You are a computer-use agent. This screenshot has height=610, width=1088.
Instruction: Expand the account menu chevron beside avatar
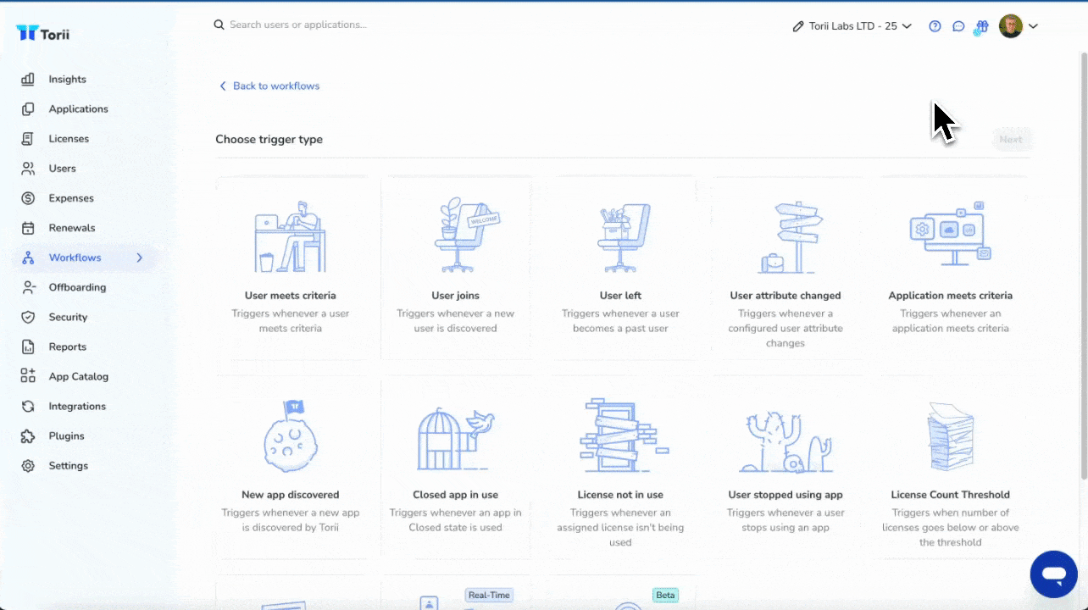[1033, 26]
